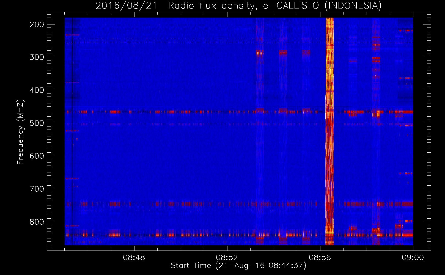This screenshot has width=445, height=275.
Task: Click the 700 frequency tick label
Action: click(x=37, y=189)
